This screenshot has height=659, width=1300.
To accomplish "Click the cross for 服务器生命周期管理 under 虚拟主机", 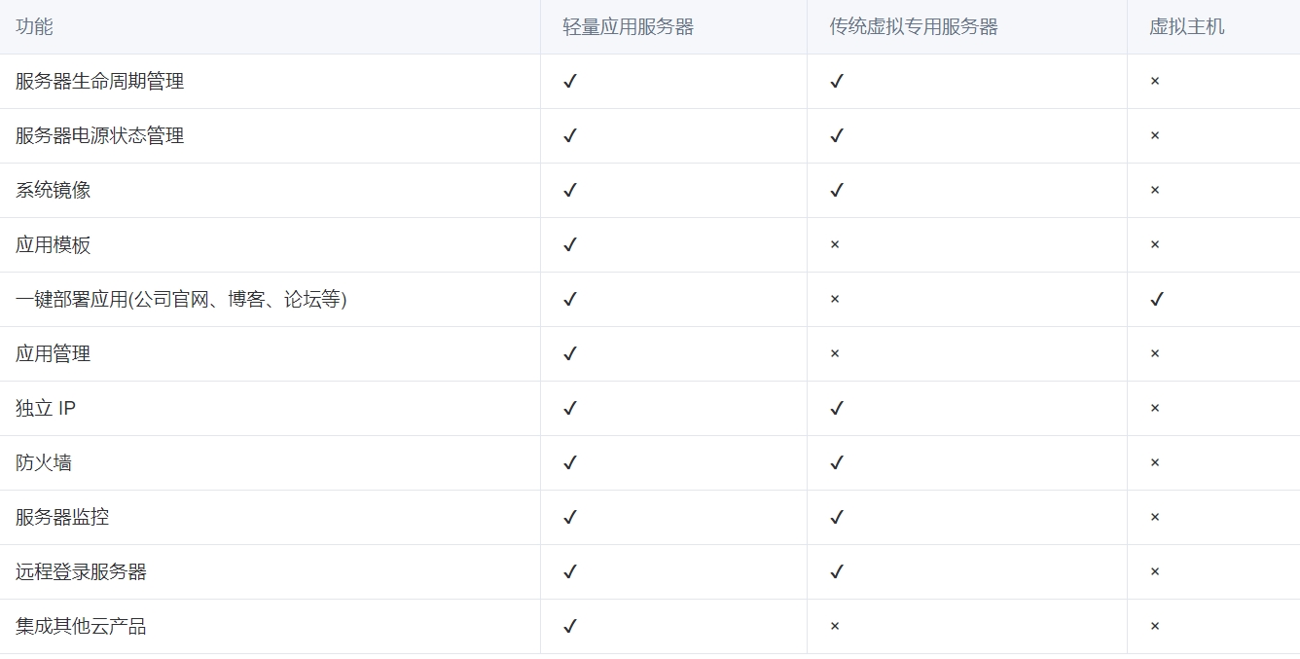I will tap(1155, 81).
